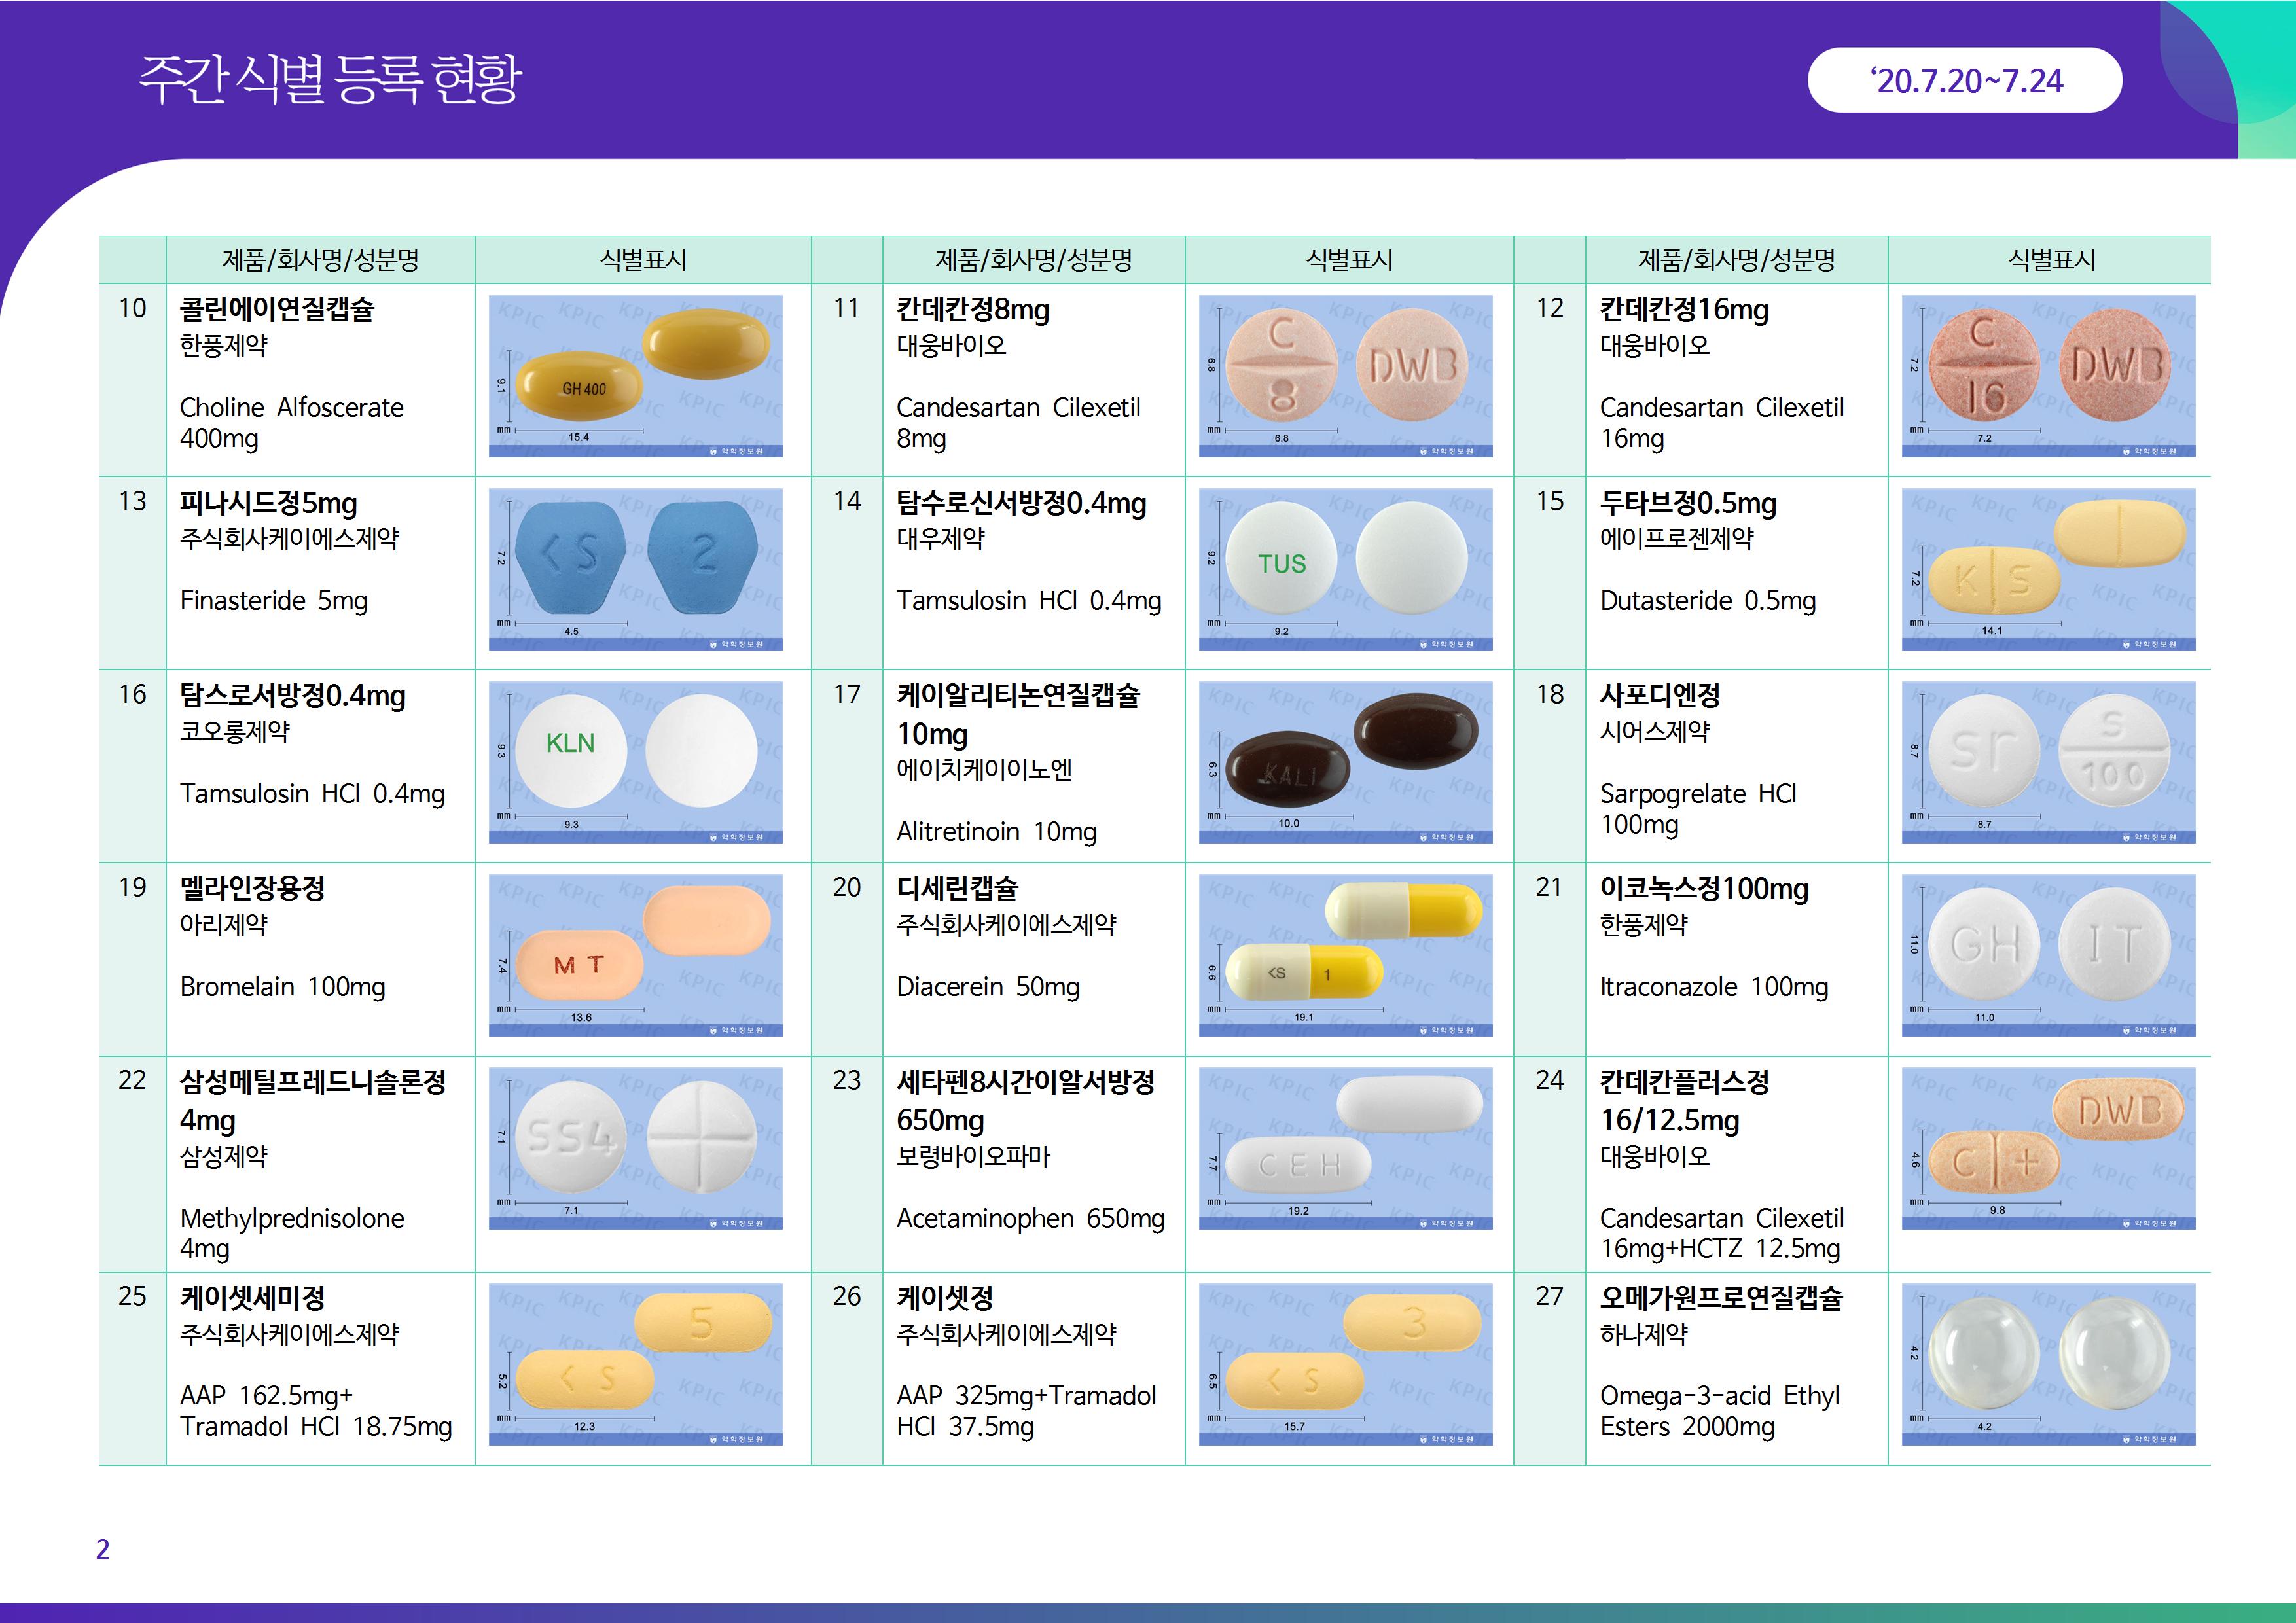Click the yellow-white KS 1 capsule image
2296x1623 pixels.
(x=1345, y=955)
